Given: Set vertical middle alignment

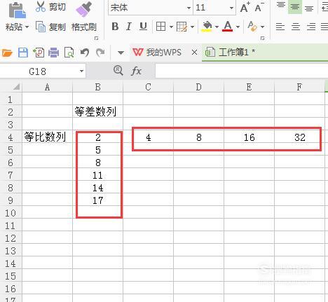Looking at the screenshot, I should point(295,7).
